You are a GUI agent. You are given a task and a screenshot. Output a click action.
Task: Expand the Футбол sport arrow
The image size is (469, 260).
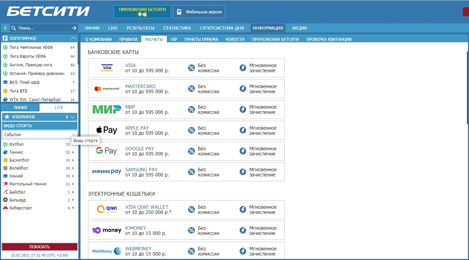73,144
